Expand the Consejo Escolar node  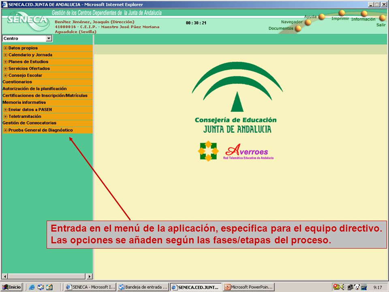[x=5, y=75]
